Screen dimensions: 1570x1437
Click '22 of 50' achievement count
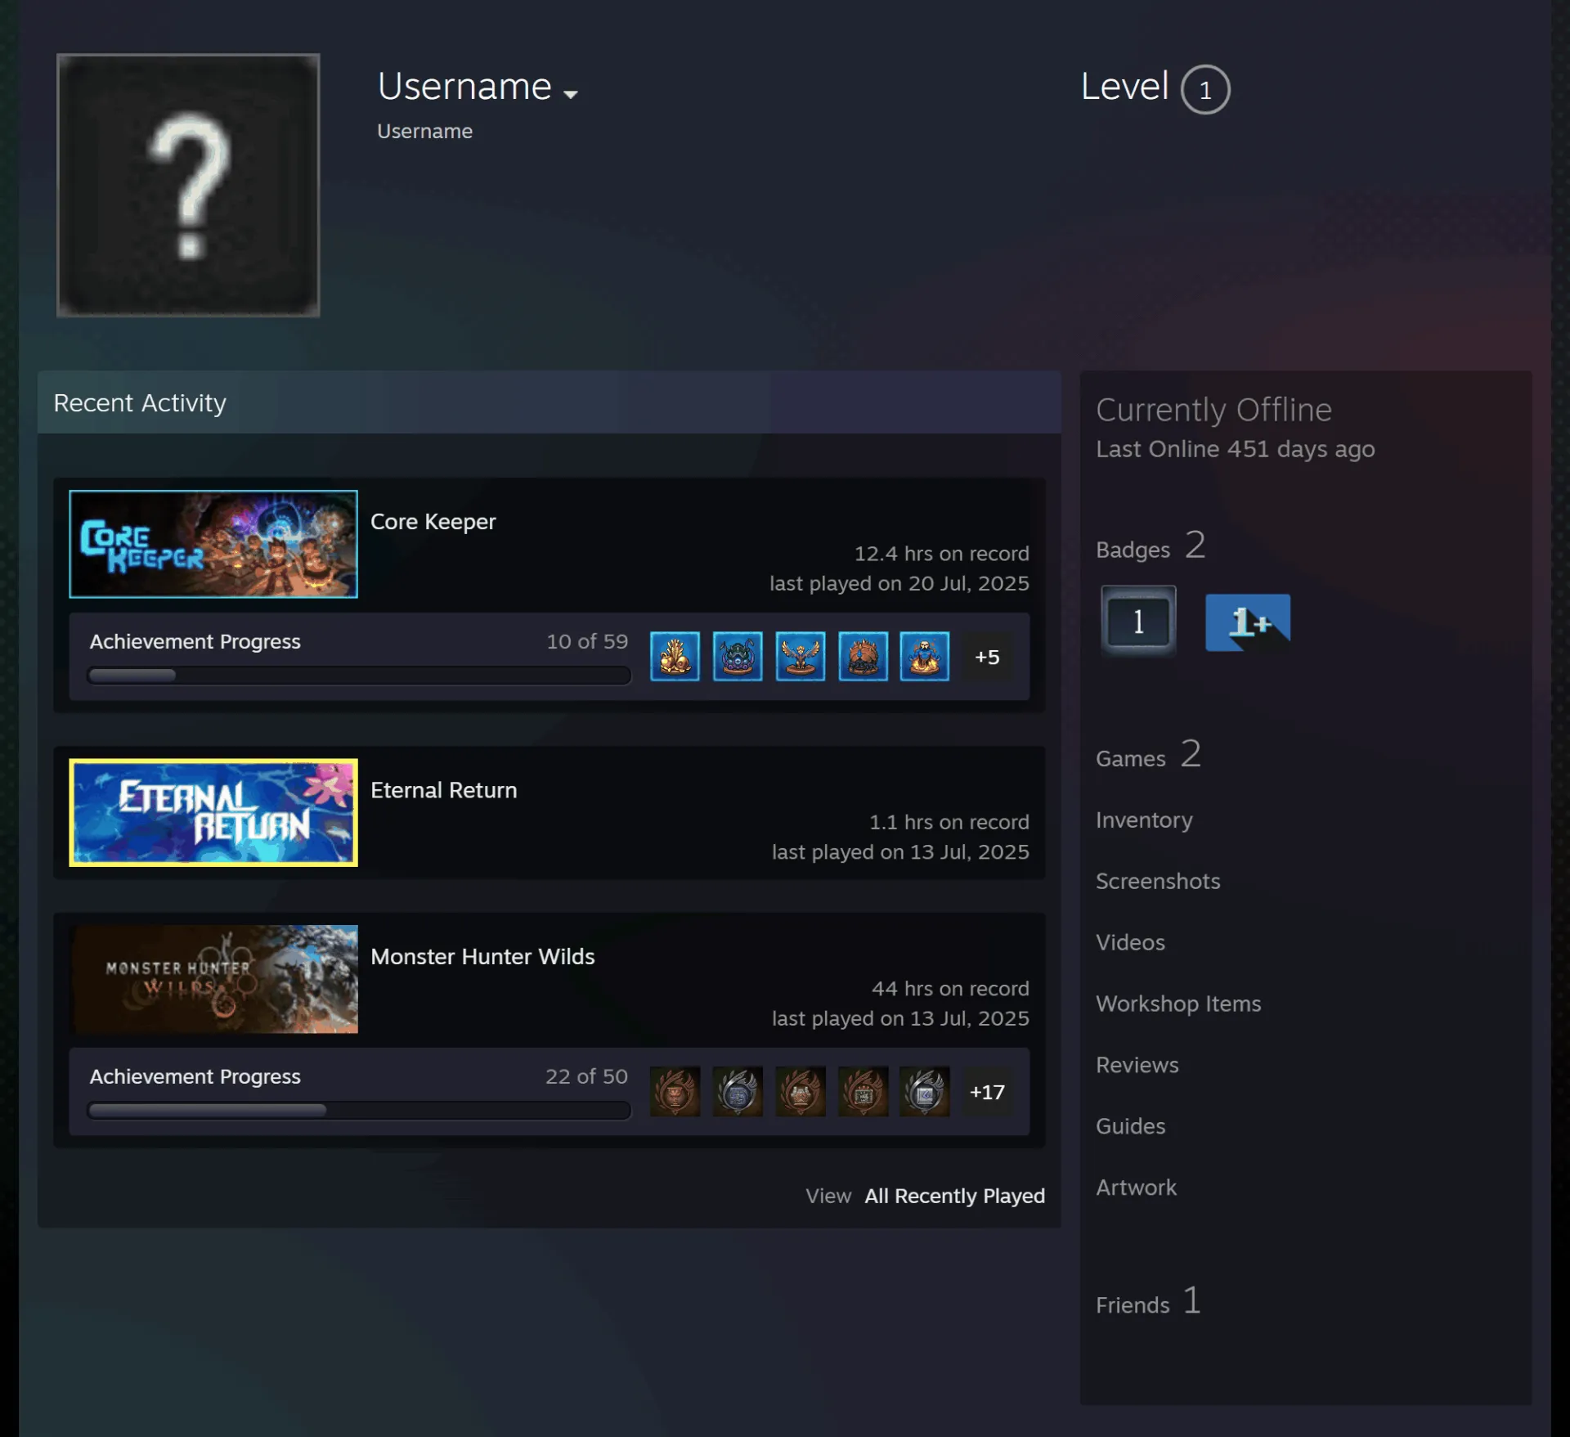[586, 1076]
